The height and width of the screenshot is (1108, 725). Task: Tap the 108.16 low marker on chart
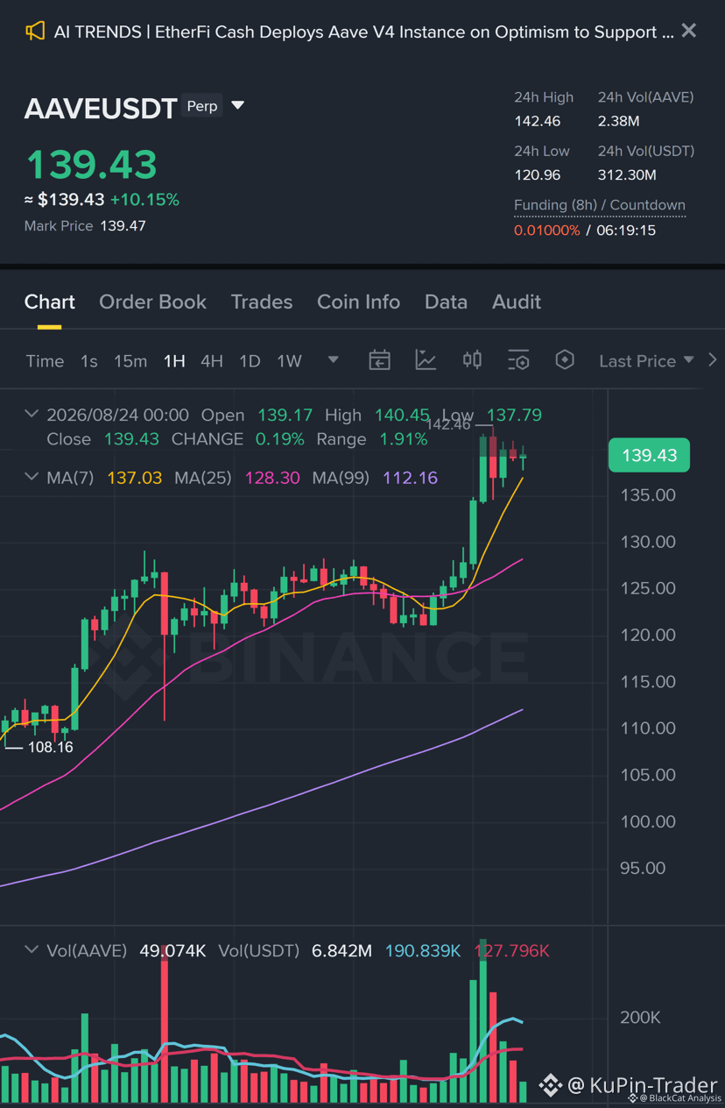pyautogui.click(x=50, y=747)
